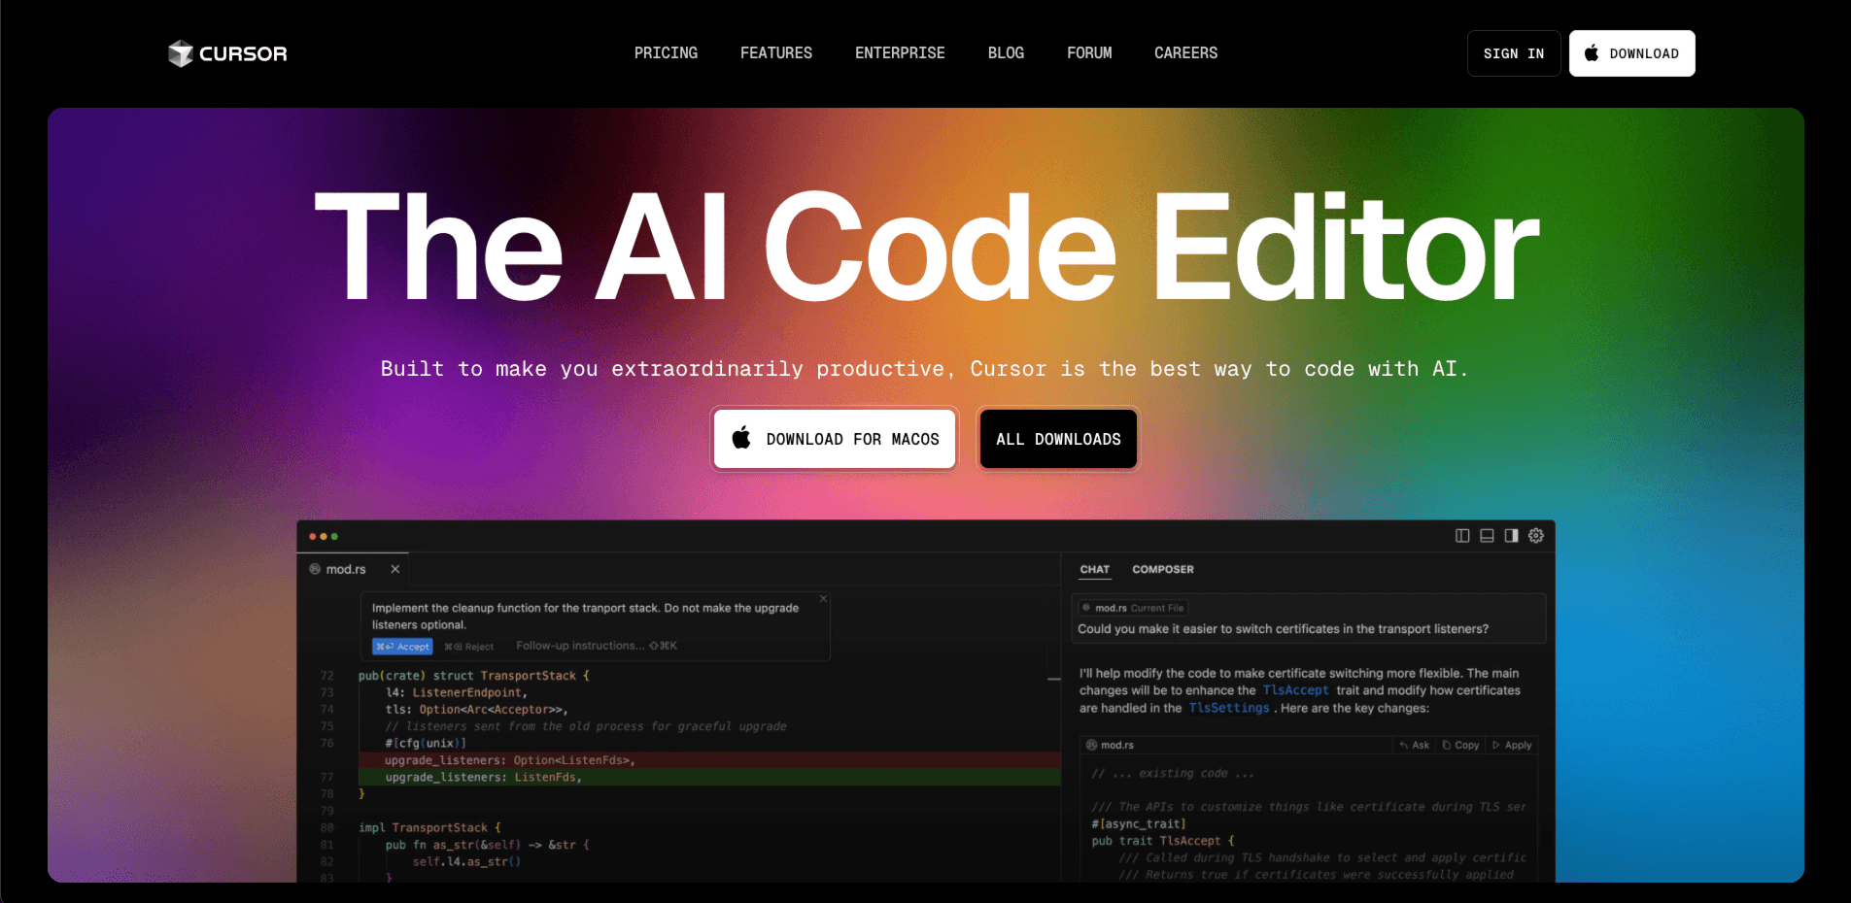This screenshot has width=1851, height=903.
Task: Toggle the left sidebar layout icon
Action: coord(1462,536)
